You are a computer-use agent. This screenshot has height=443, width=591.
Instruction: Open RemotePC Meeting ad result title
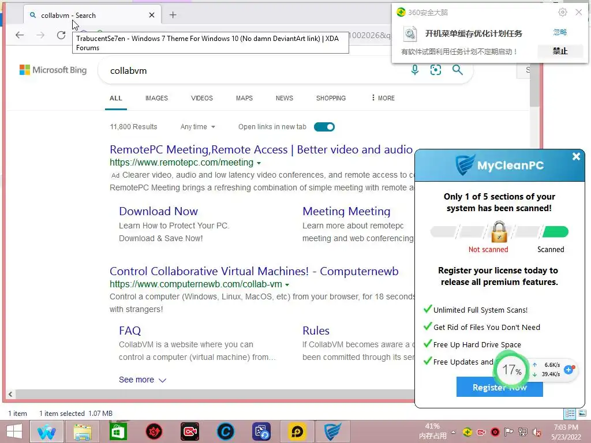point(261,149)
